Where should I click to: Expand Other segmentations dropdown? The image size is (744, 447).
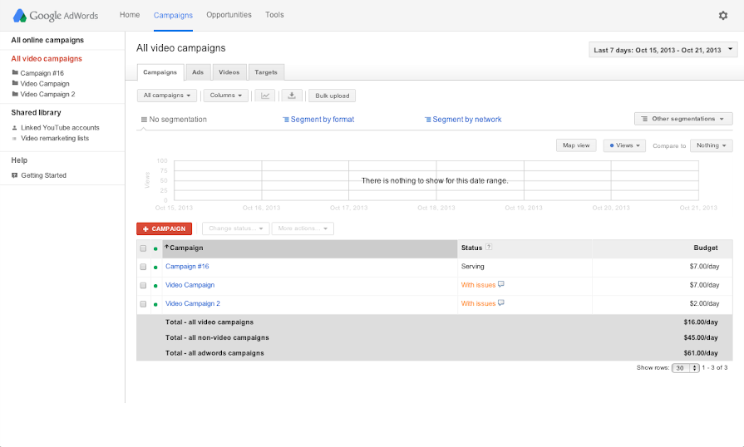(682, 119)
